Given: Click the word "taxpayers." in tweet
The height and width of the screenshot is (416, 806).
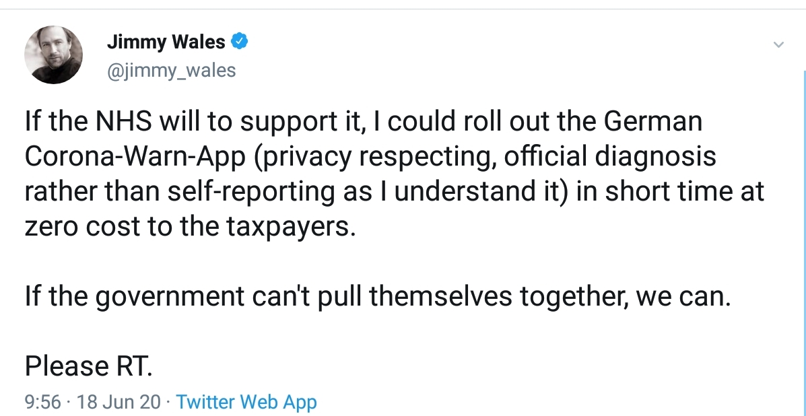Looking at the screenshot, I should [x=290, y=228].
